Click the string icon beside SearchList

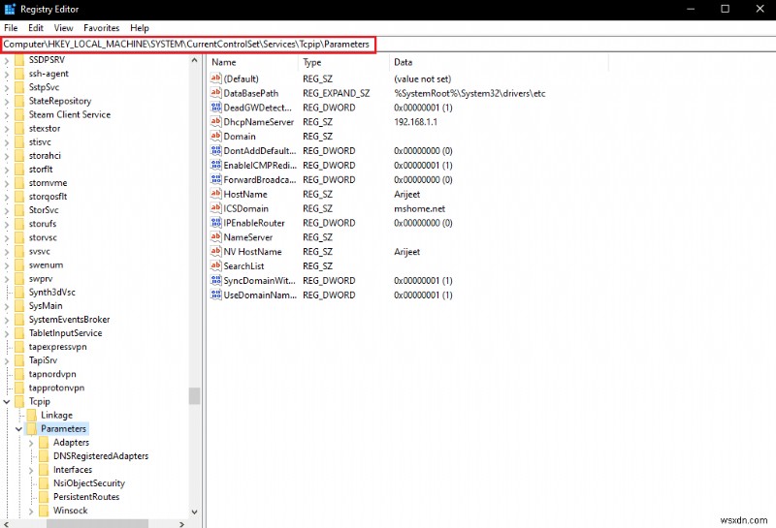click(215, 265)
